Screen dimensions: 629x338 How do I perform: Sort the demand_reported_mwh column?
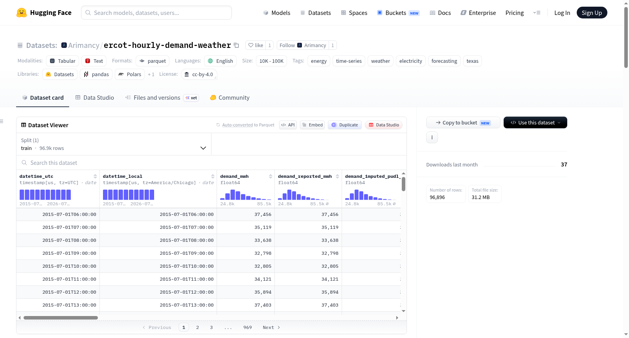(x=337, y=176)
